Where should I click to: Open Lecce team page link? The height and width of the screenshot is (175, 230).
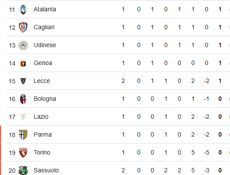tap(42, 81)
